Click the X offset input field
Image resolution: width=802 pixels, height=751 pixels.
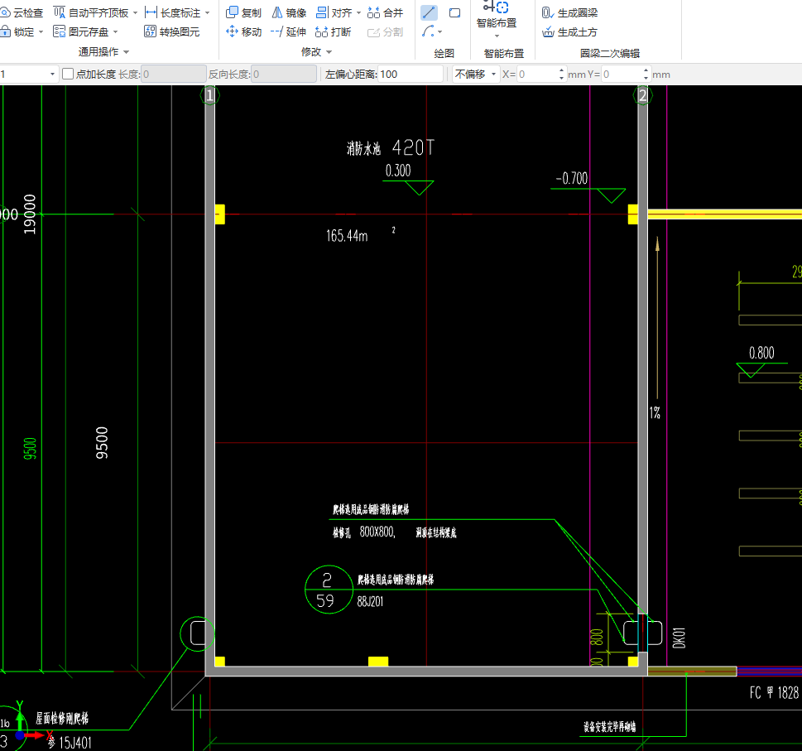coord(538,75)
